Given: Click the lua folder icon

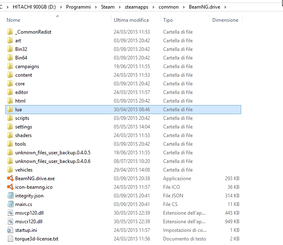Looking at the screenshot, I should [x=10, y=110].
